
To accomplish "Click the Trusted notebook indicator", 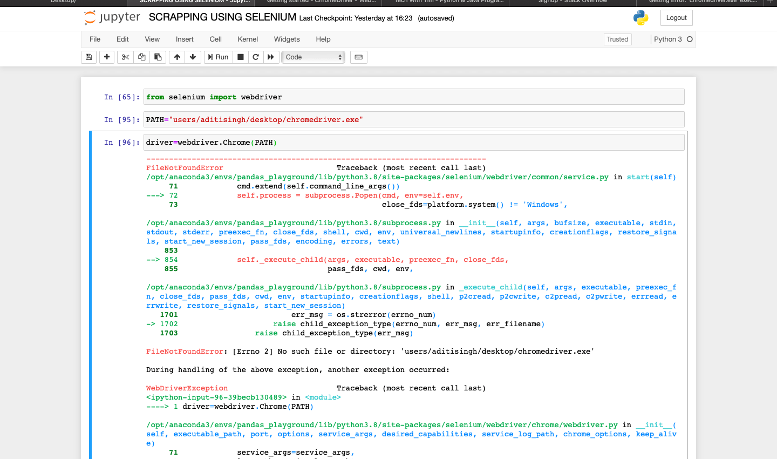I will click(x=617, y=39).
